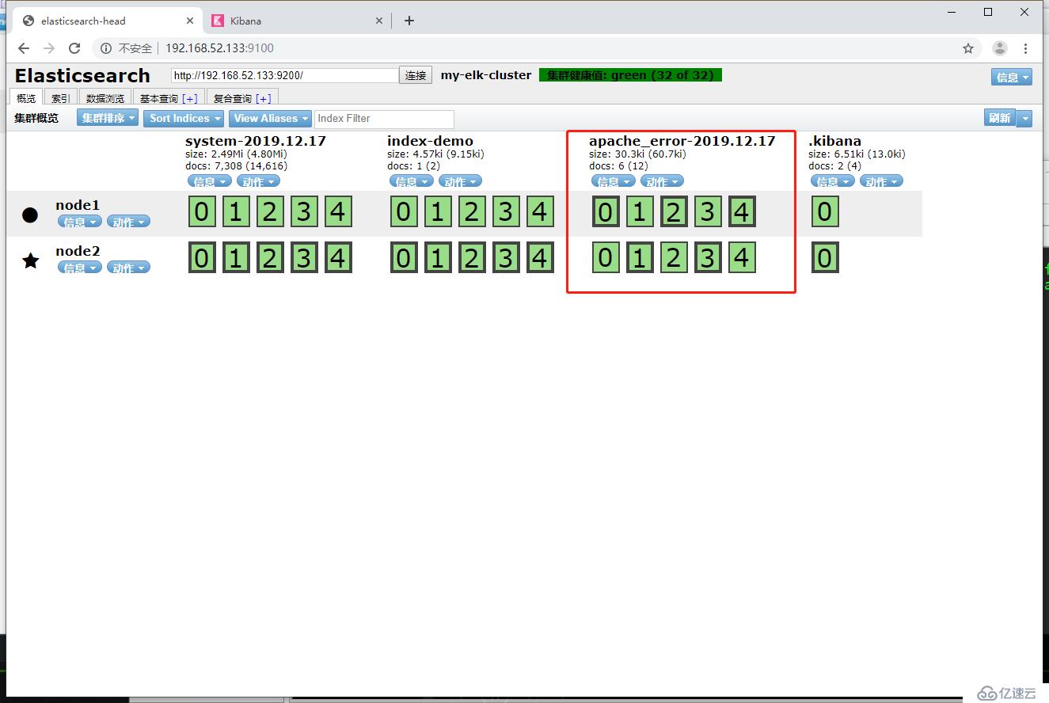Open 信息 dropdown at top right
This screenshot has width=1049, height=703.
pos(1012,77)
